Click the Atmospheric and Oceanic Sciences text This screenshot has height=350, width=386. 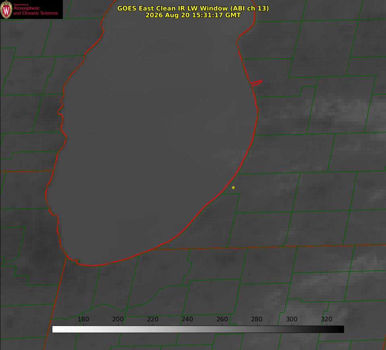point(35,10)
